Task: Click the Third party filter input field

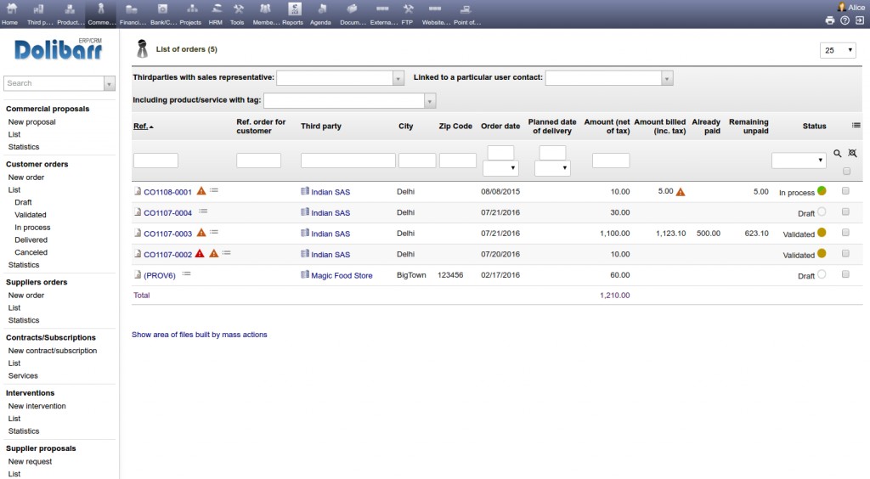Action: coord(347,160)
